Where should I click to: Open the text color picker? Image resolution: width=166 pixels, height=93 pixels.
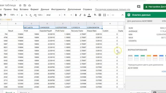89,15
